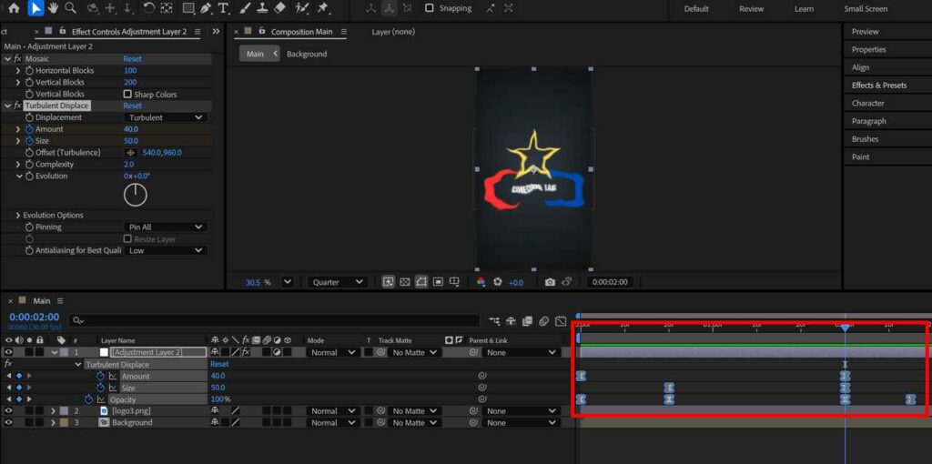Switch to the Learn workspace
932x464 pixels.
[804, 9]
